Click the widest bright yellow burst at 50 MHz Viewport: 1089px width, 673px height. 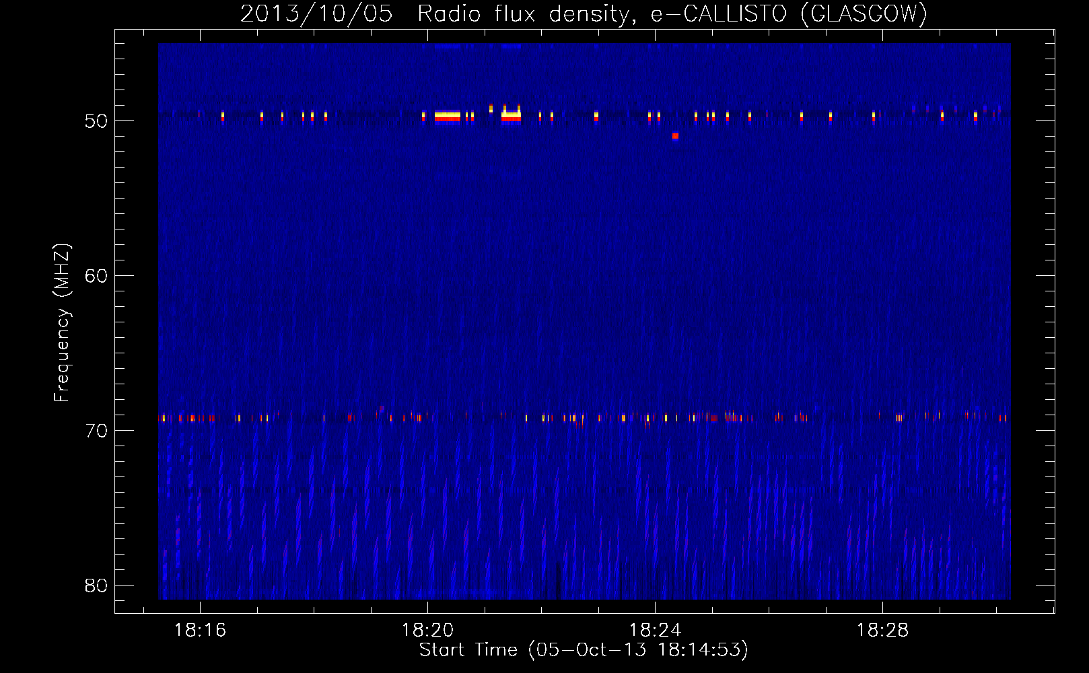click(448, 116)
